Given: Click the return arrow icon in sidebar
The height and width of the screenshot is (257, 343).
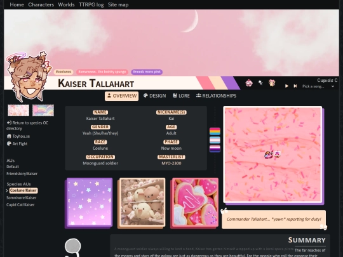Looking at the screenshot, I should point(9,122).
